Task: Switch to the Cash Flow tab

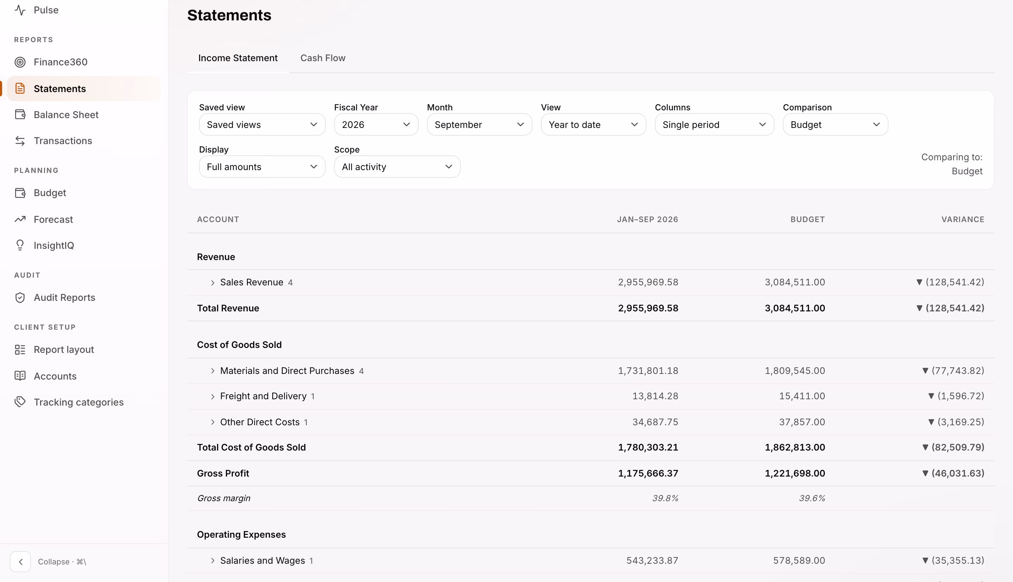Action: (x=323, y=58)
